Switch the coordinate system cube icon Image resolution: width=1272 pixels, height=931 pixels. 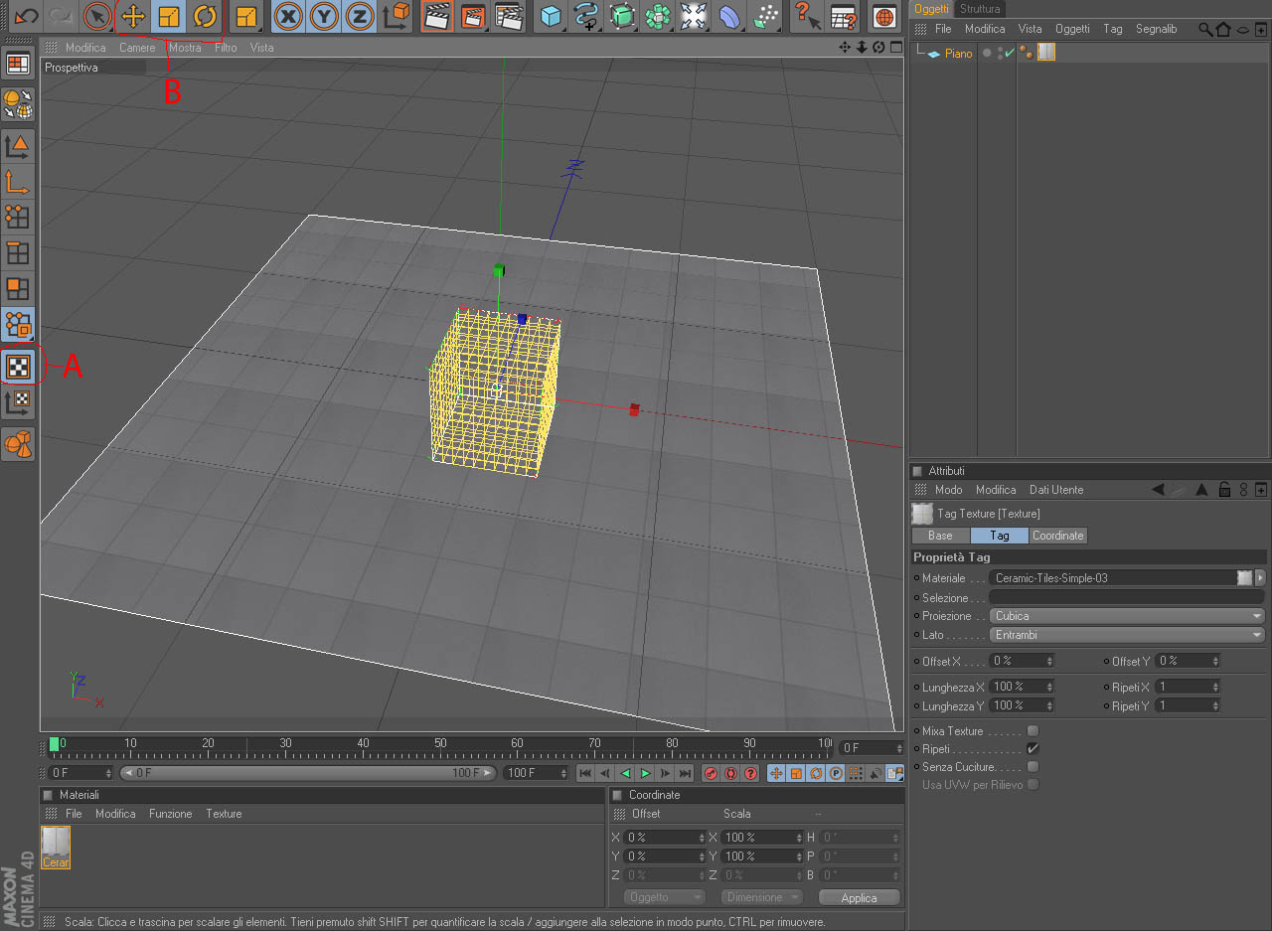click(x=397, y=16)
